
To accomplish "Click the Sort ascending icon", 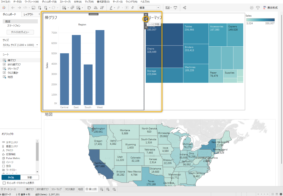I will (x=96, y=8).
